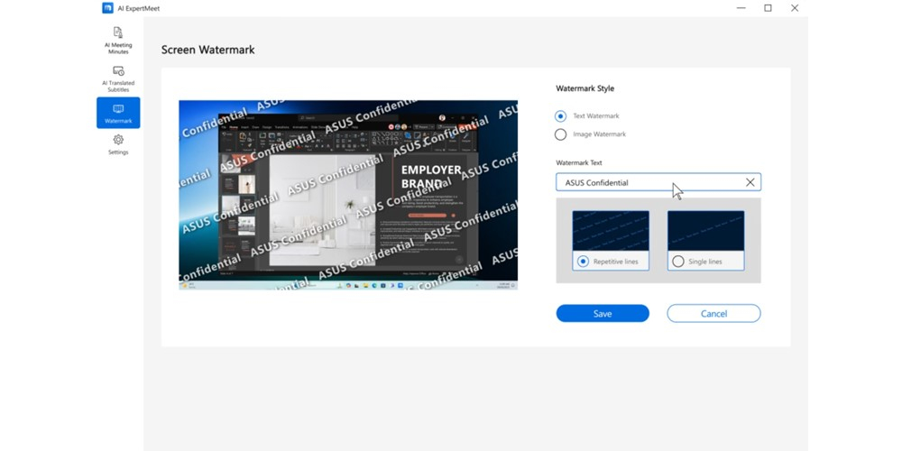Choose Single lines radio option
902x451 pixels.
(x=678, y=262)
